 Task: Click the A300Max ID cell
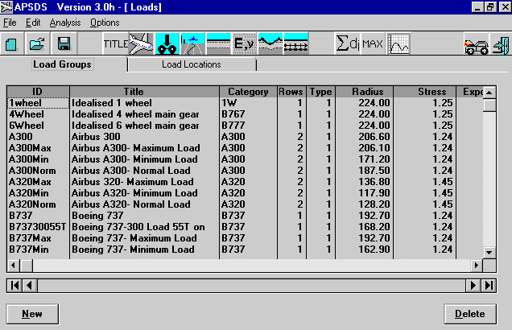point(38,148)
